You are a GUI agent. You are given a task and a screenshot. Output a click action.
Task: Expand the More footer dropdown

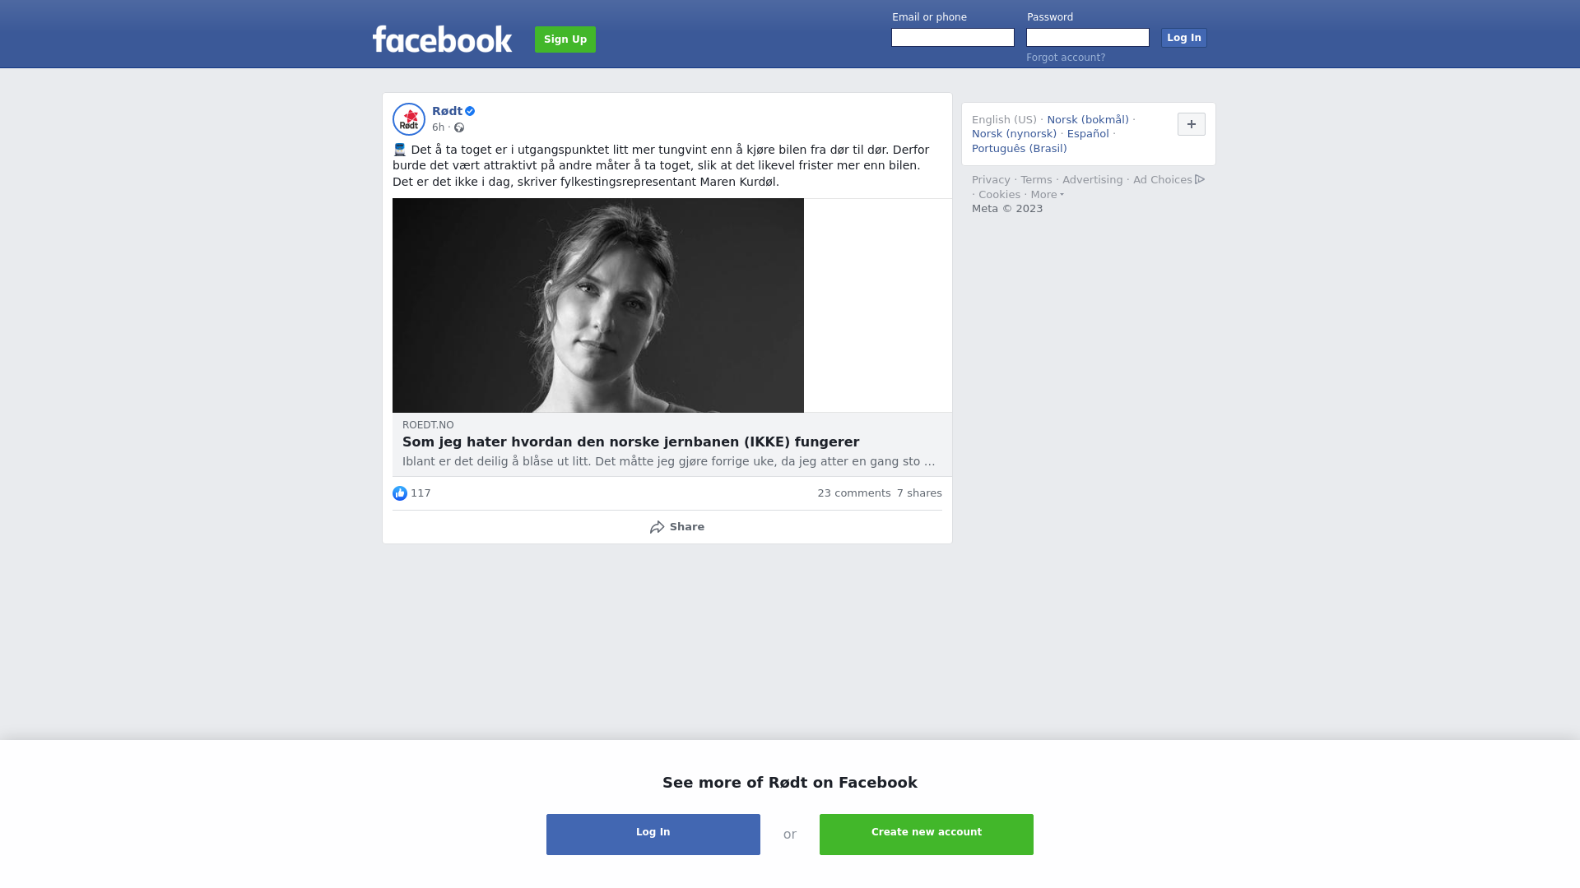(x=1047, y=195)
